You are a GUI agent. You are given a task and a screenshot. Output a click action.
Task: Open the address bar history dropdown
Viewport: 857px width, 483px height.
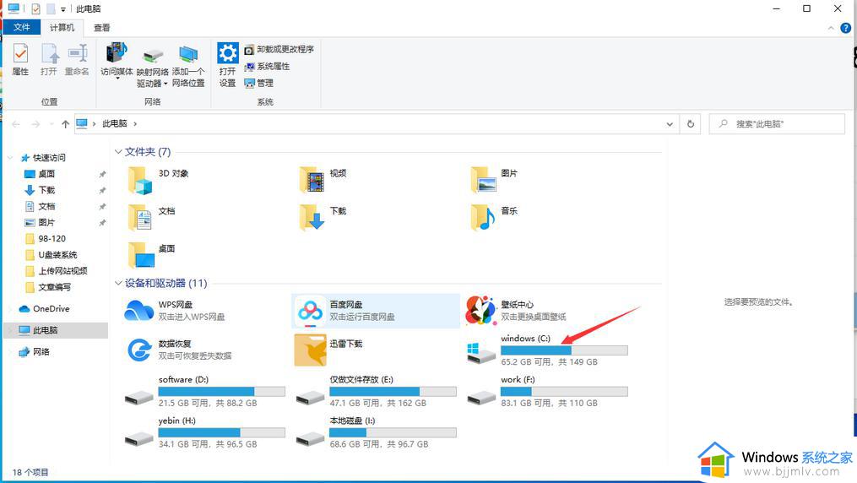(670, 124)
